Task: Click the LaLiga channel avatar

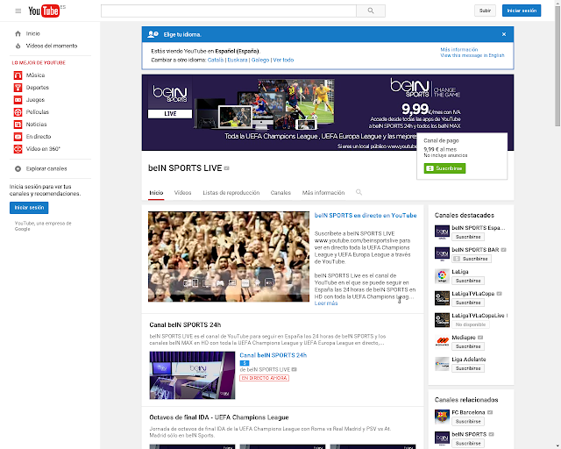Action: [x=442, y=276]
